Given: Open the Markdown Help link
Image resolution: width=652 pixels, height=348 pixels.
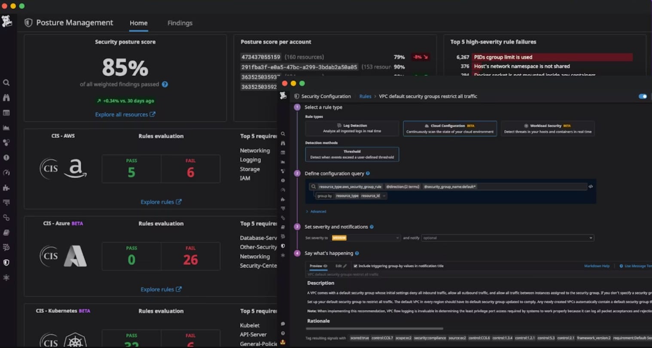Looking at the screenshot, I should click(597, 266).
